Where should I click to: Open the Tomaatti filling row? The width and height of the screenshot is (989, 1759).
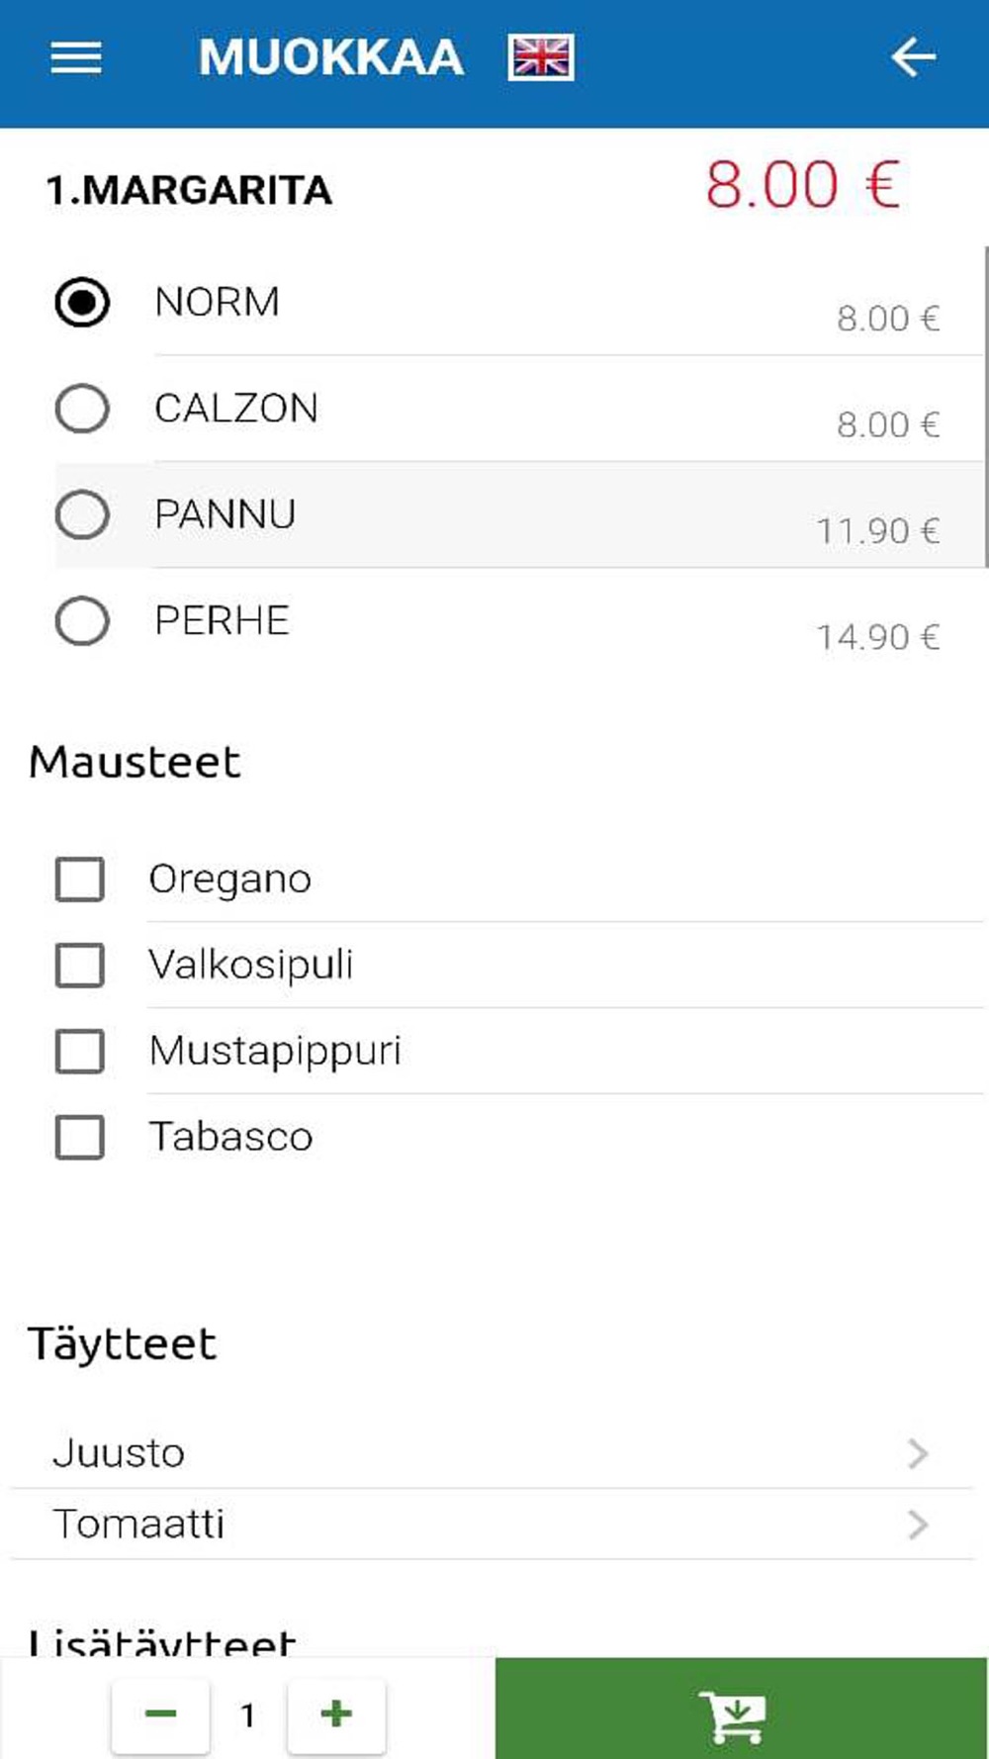coord(493,1525)
